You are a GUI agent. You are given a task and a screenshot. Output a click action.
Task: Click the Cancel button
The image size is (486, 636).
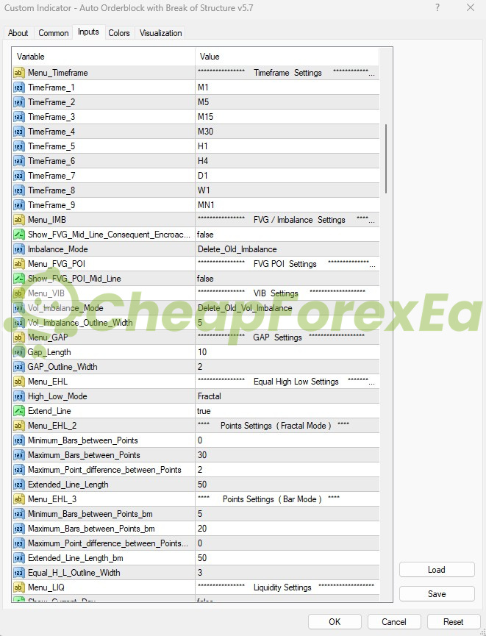(394, 622)
